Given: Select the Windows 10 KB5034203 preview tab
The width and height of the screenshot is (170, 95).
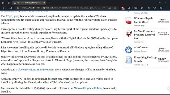Looking at the screenshot, I should (29, 3).
